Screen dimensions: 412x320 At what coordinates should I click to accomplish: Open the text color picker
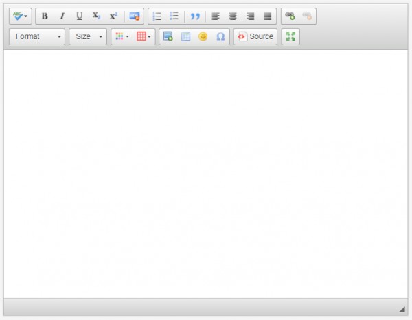[122, 36]
